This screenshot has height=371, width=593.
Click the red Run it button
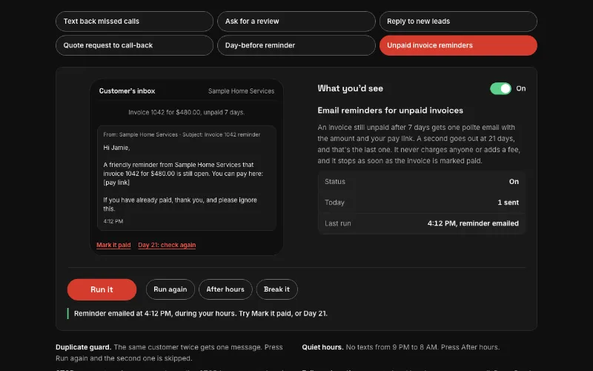coord(102,289)
